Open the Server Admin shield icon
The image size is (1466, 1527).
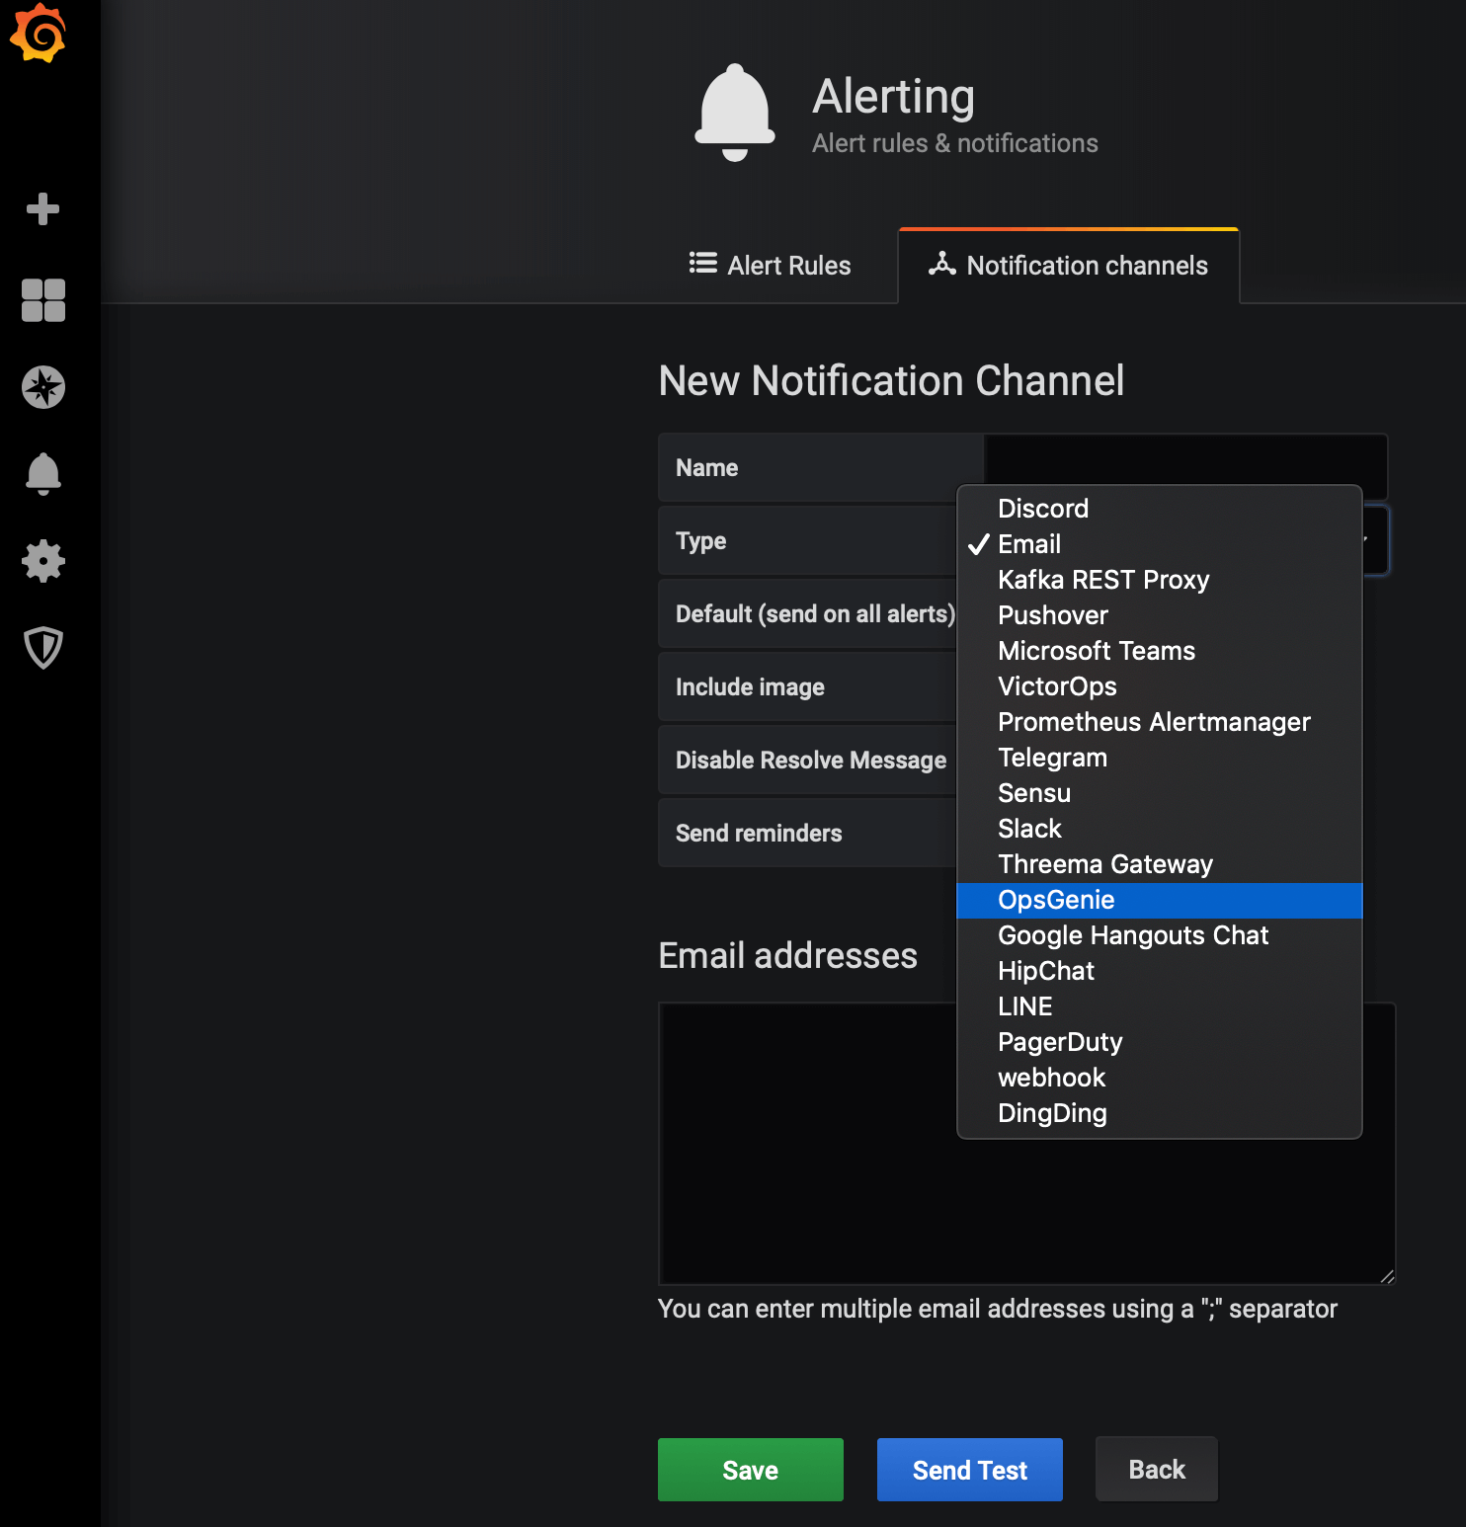[42, 648]
